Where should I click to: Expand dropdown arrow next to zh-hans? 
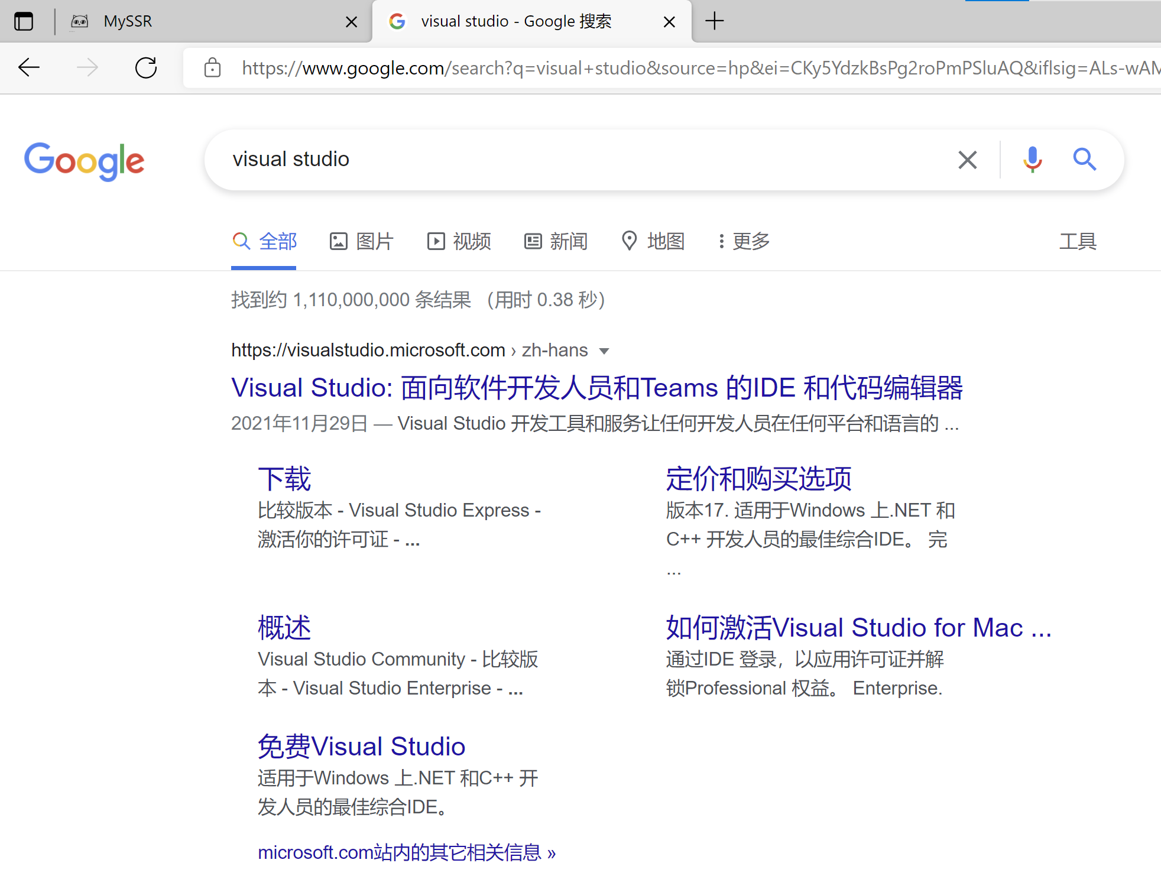click(x=604, y=351)
